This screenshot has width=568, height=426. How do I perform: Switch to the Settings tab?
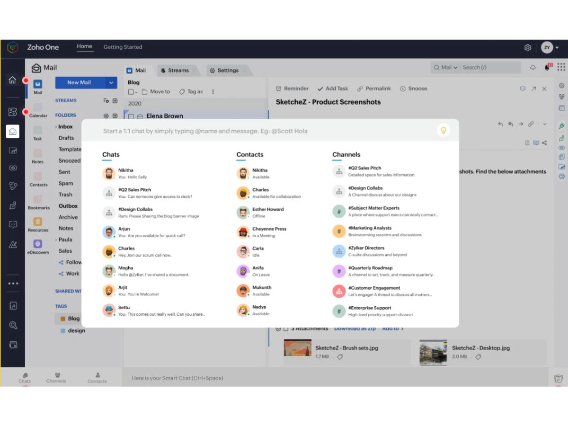click(227, 71)
